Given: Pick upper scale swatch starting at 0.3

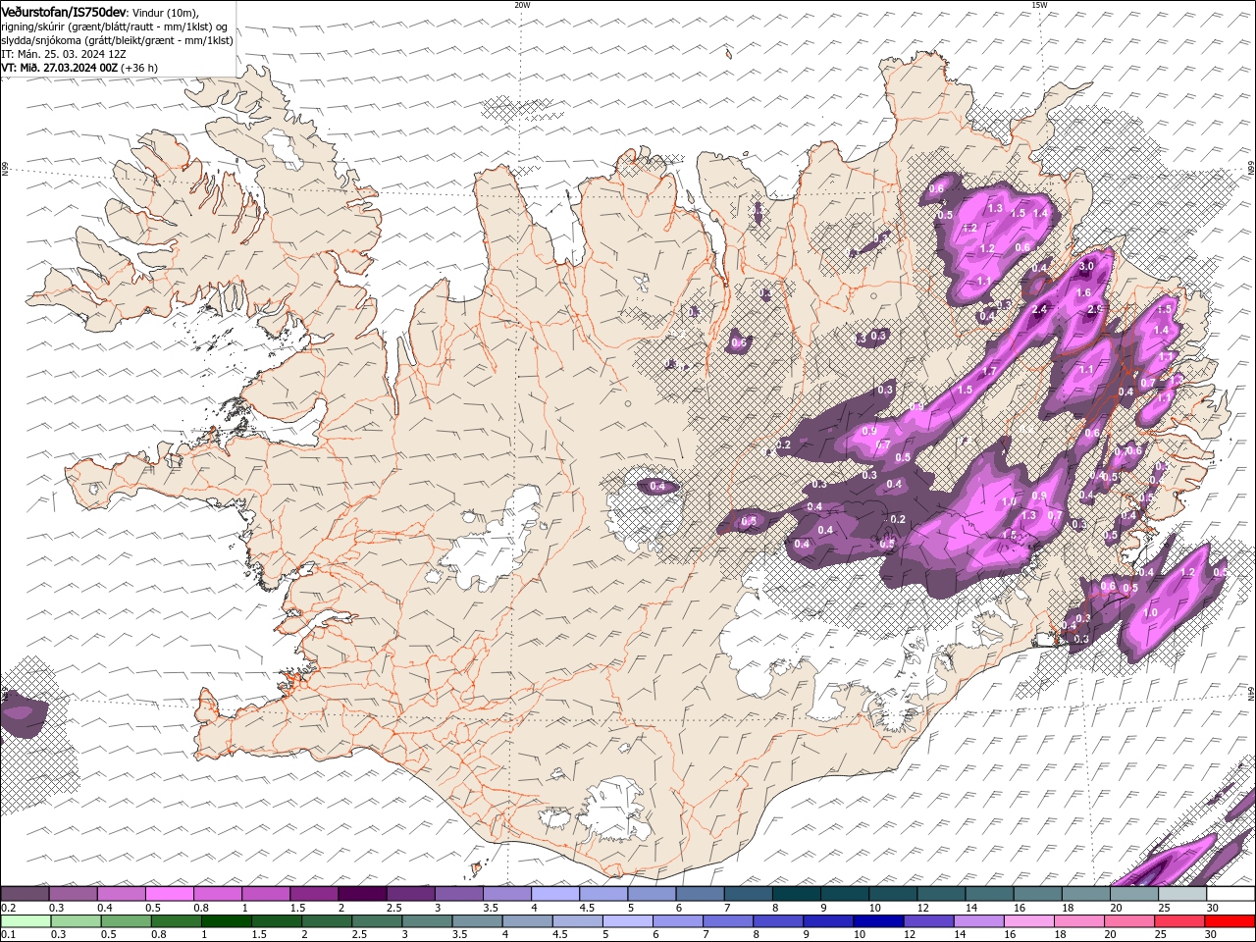Looking at the screenshot, I should [74, 894].
